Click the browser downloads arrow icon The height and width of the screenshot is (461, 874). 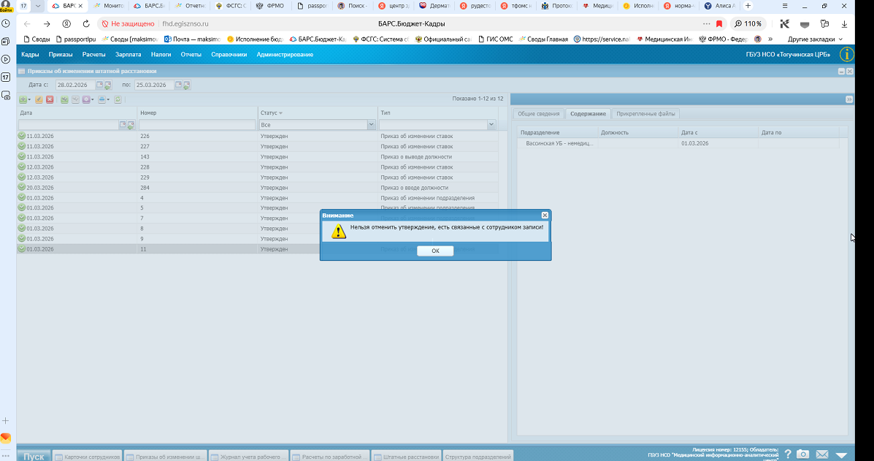click(x=845, y=24)
